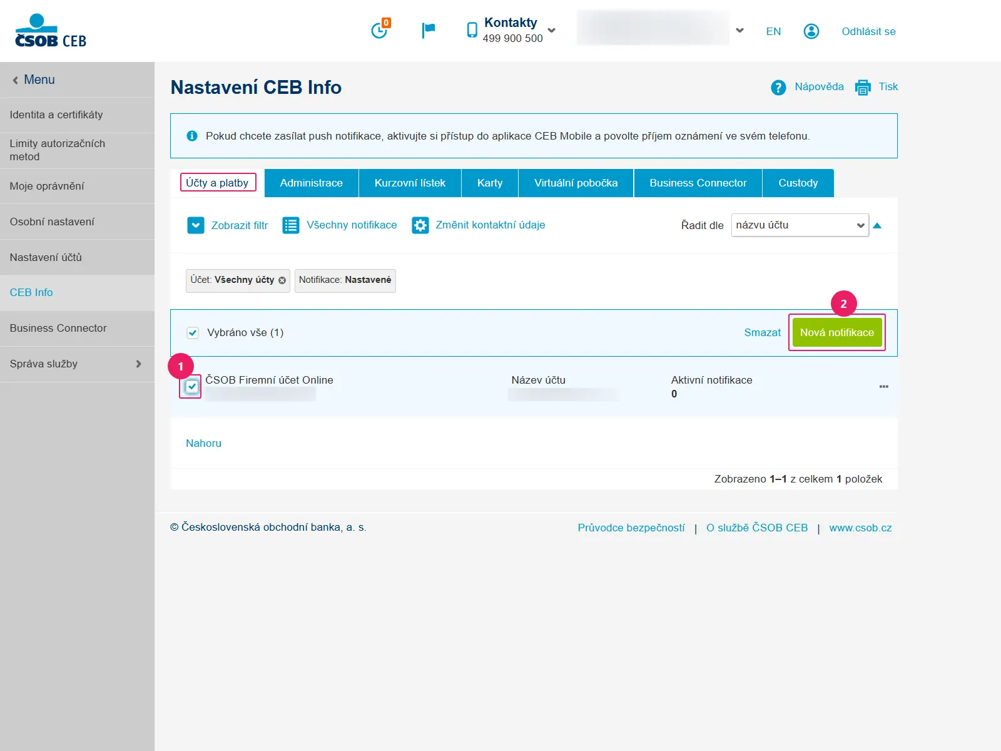The height and width of the screenshot is (751, 1001).
Task: Click the Zobrazit filtr link text
Action: click(x=240, y=226)
